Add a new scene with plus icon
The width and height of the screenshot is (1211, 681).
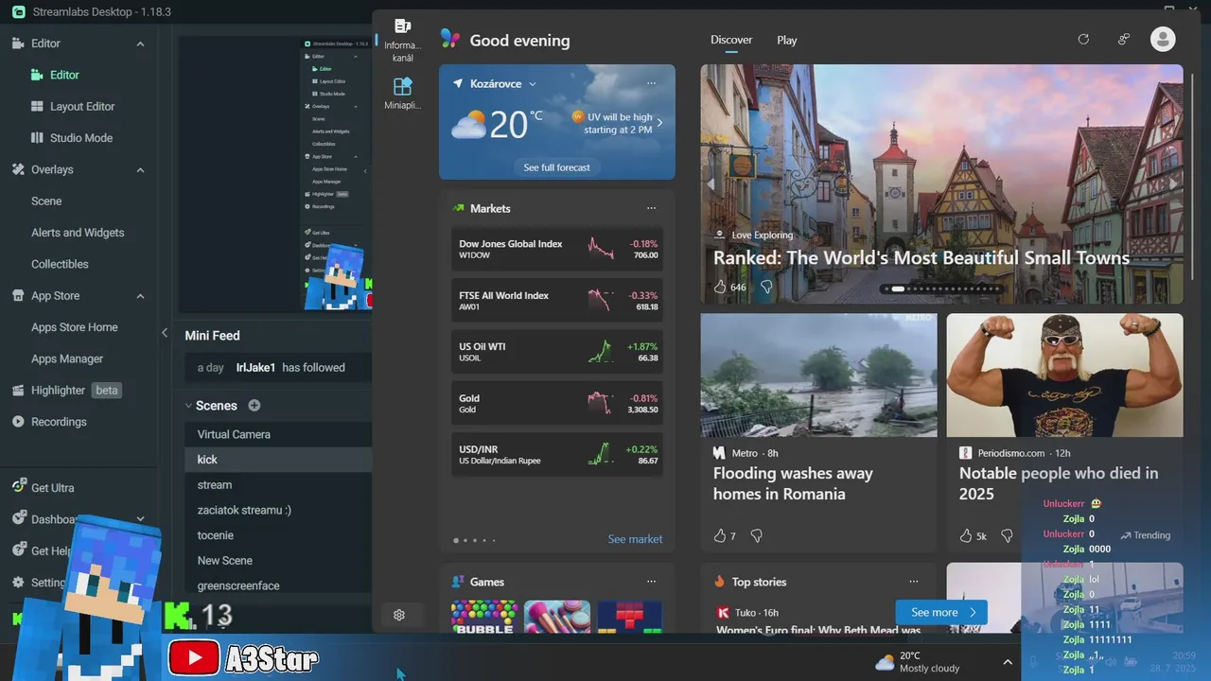254,405
